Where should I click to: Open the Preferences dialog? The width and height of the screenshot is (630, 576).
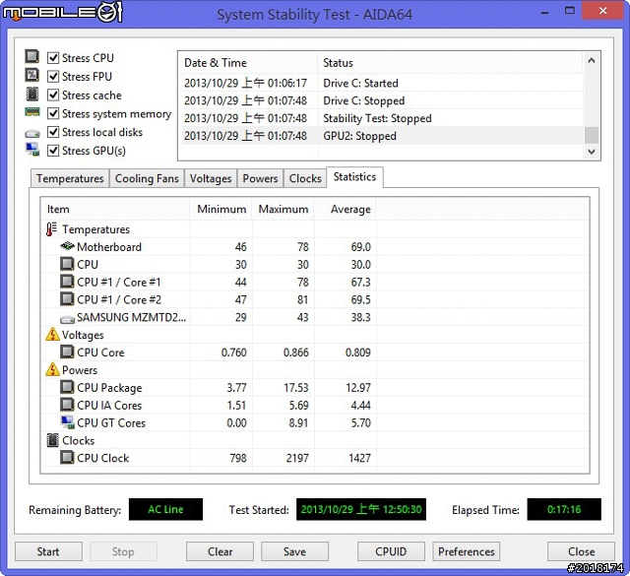pyautogui.click(x=466, y=551)
